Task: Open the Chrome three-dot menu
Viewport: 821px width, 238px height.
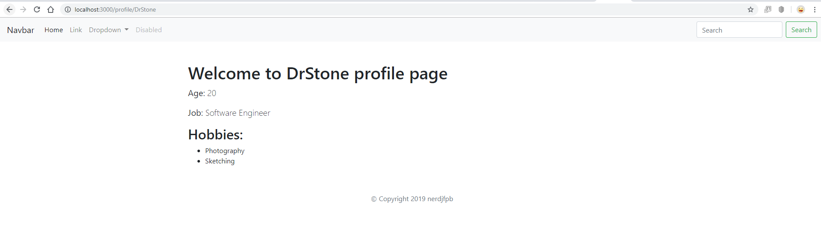Action: tap(815, 9)
